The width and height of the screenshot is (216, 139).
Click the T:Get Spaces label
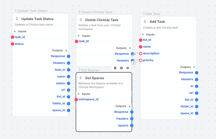tap(89, 70)
